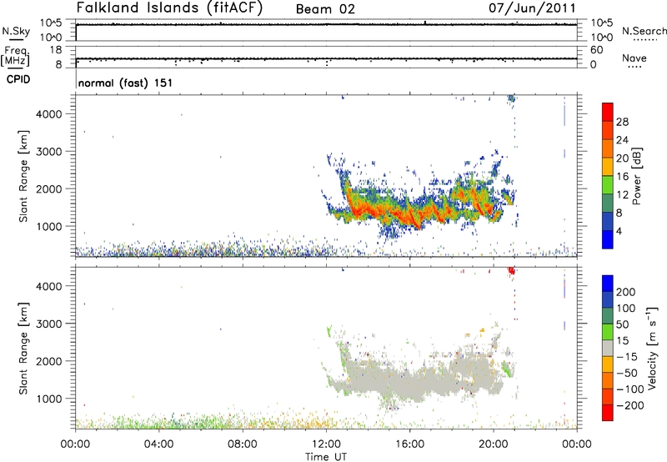This screenshot has height=462, width=667.
Task: Click the '00:00' label at the axis start
Action: (75, 444)
